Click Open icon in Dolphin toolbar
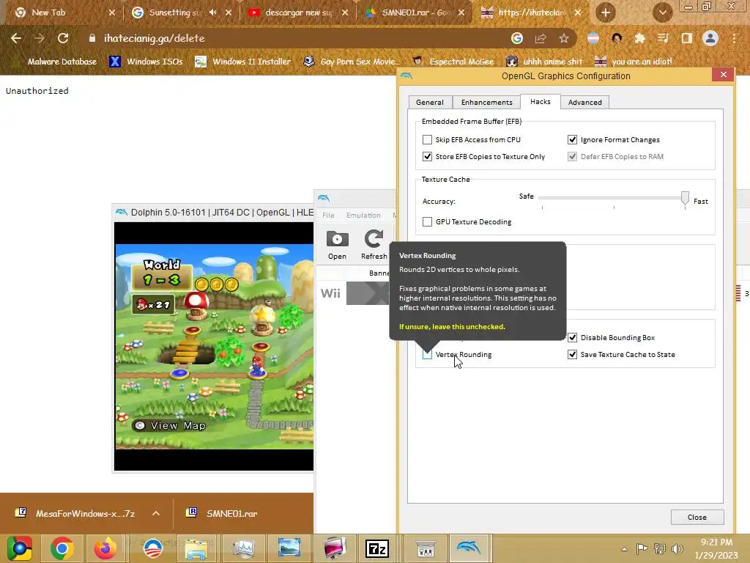Image resolution: width=750 pixels, height=563 pixels. click(x=337, y=245)
